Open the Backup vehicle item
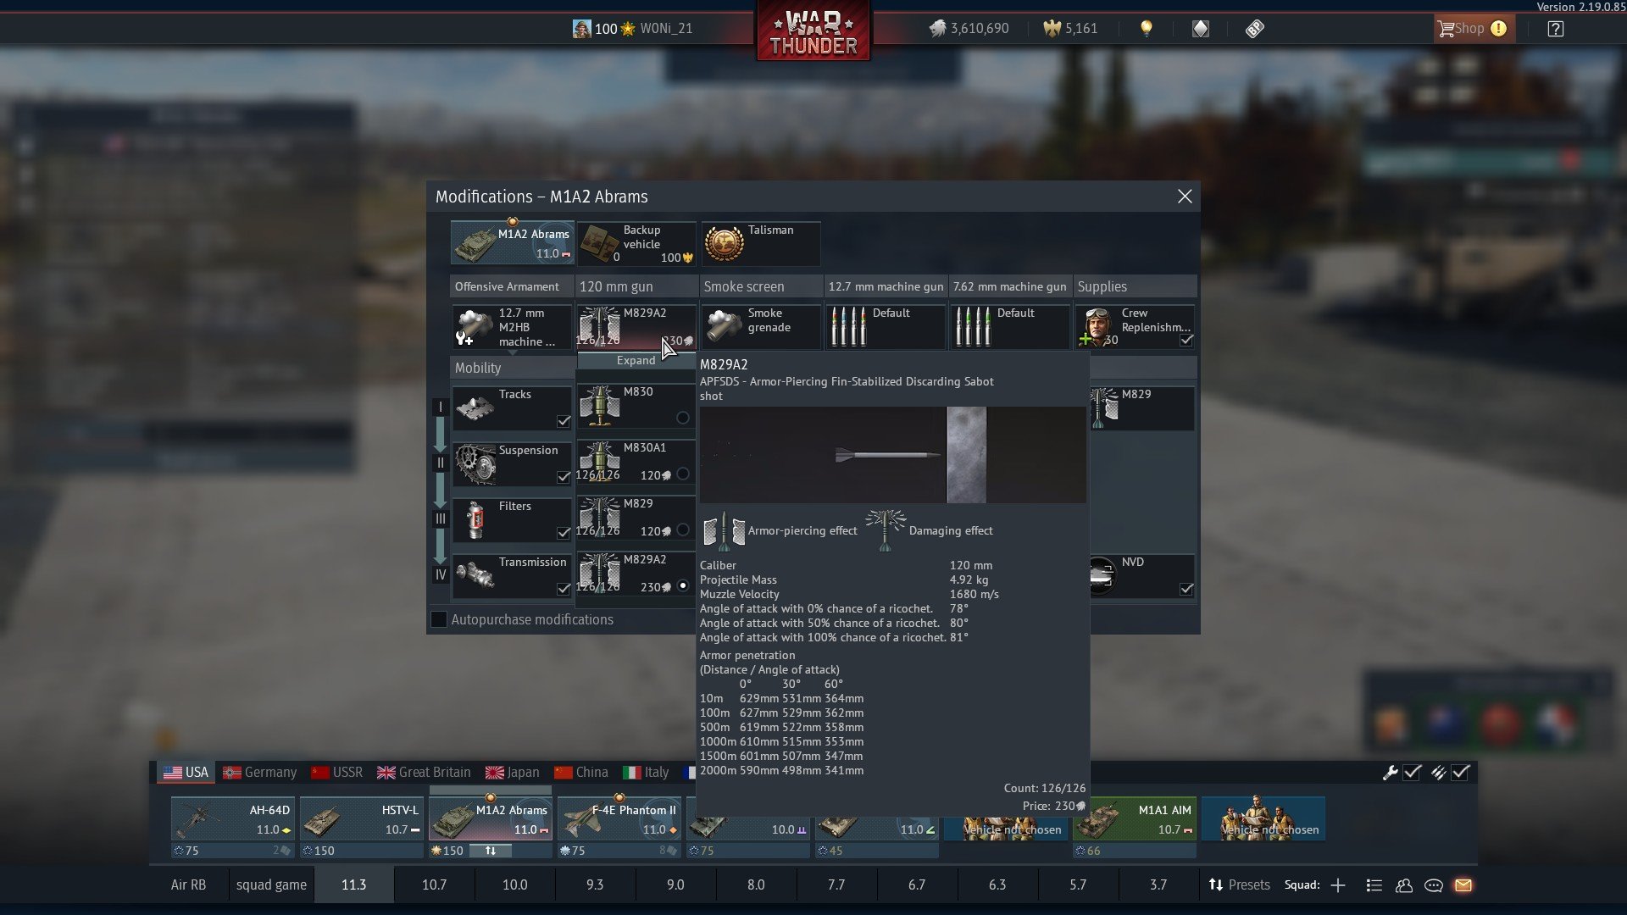This screenshot has width=1627, height=915. pyautogui.click(x=636, y=243)
